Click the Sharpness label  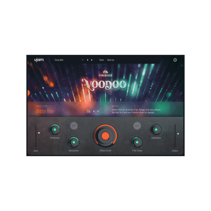click(x=55, y=138)
